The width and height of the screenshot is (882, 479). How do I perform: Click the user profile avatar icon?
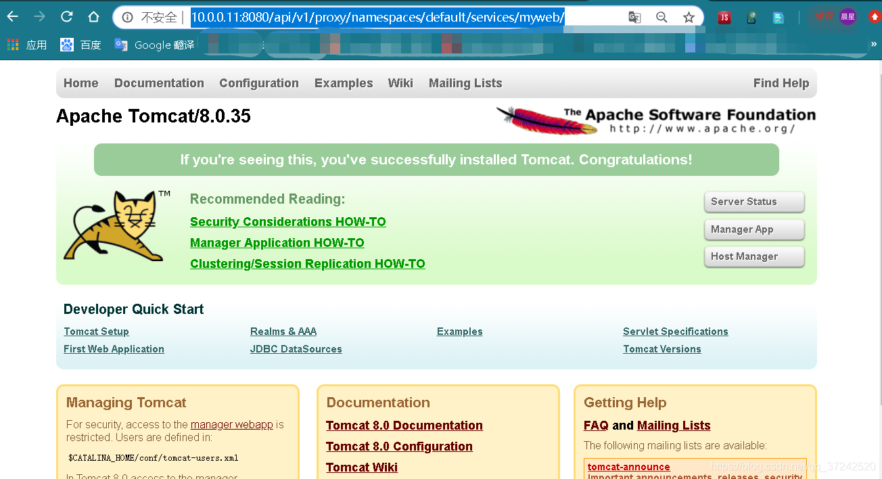pyautogui.click(x=848, y=17)
